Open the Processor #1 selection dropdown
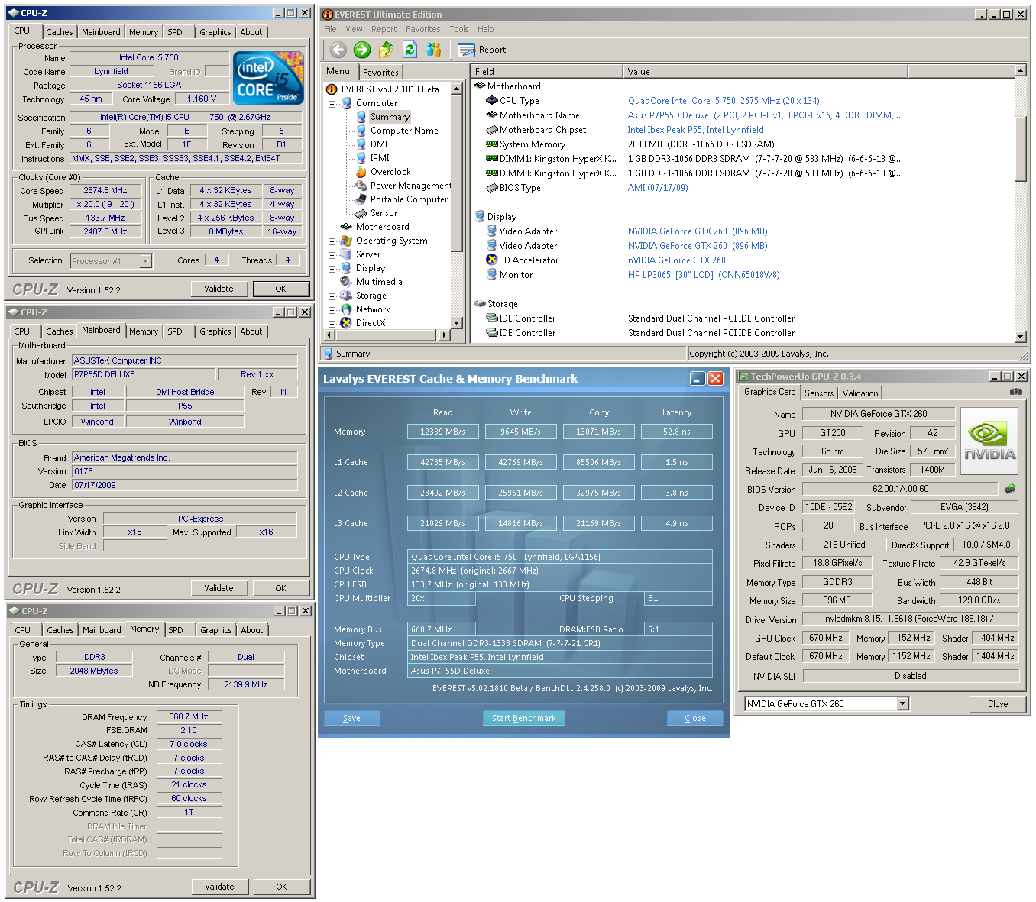This screenshot has height=902, width=1036. click(x=145, y=261)
